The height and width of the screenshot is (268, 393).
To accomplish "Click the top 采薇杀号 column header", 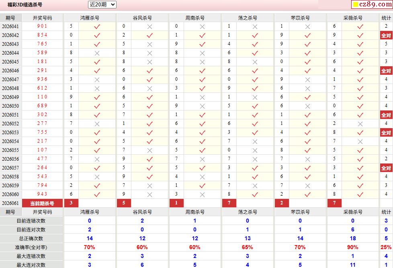I will [x=353, y=18].
